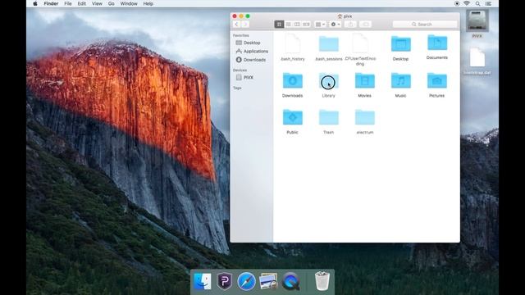
Task: Open the Apple menu
Action: click(35, 3)
